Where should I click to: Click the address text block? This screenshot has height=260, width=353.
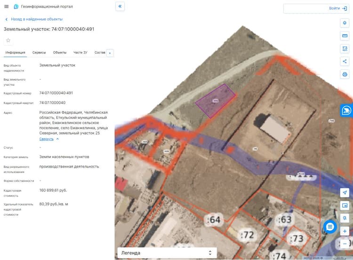point(73,123)
